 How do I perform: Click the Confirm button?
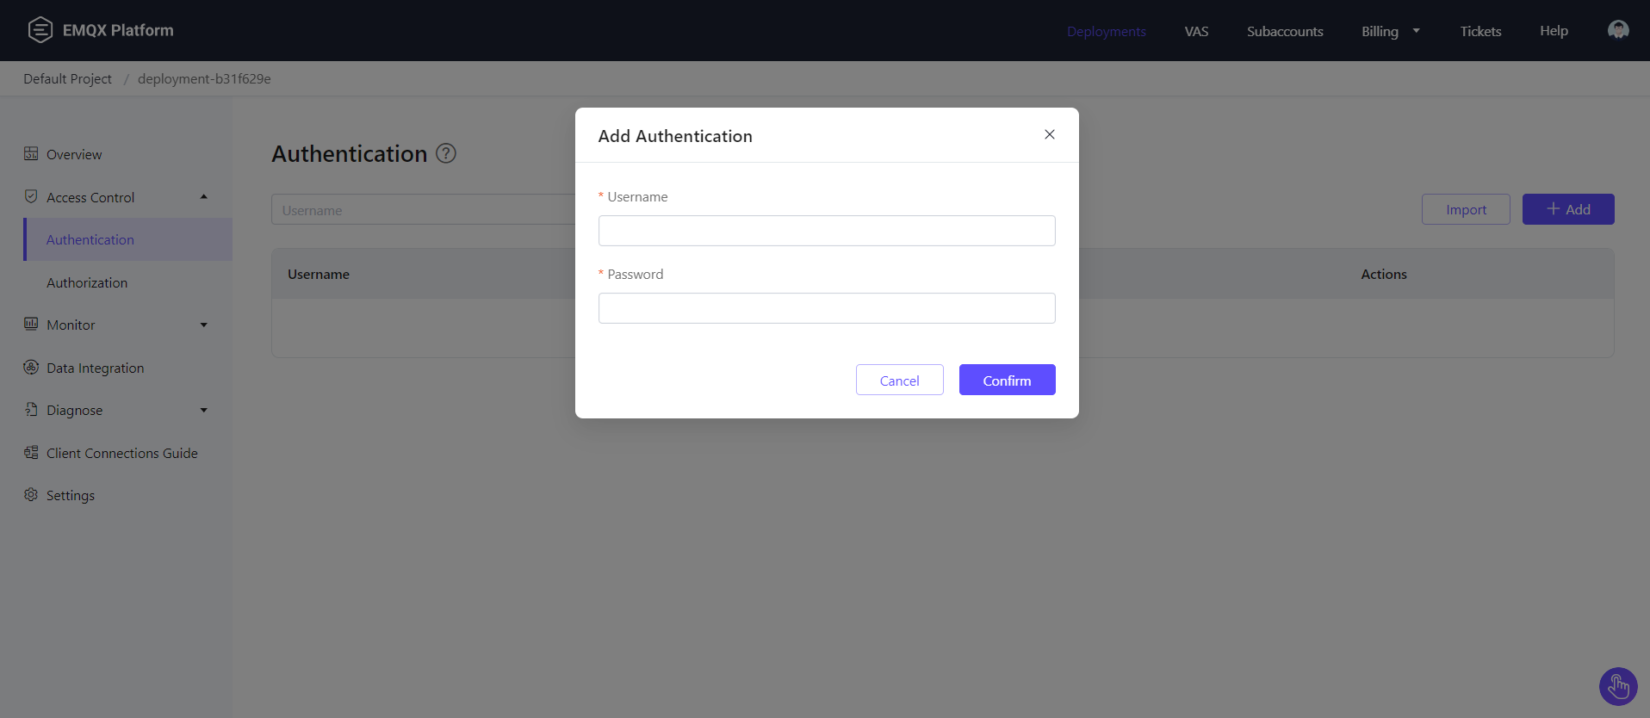(1007, 380)
